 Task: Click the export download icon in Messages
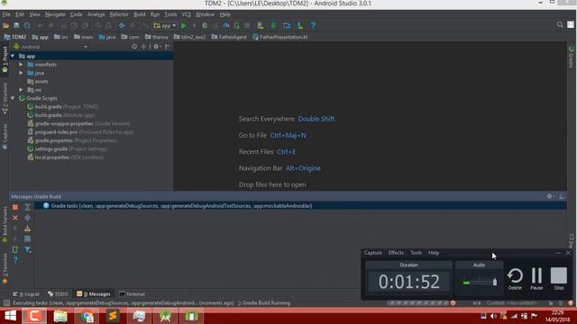point(28,229)
